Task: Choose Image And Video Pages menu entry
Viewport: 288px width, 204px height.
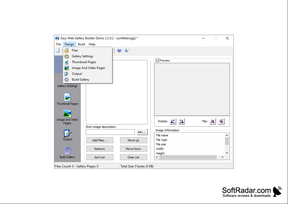Action: coord(88,68)
